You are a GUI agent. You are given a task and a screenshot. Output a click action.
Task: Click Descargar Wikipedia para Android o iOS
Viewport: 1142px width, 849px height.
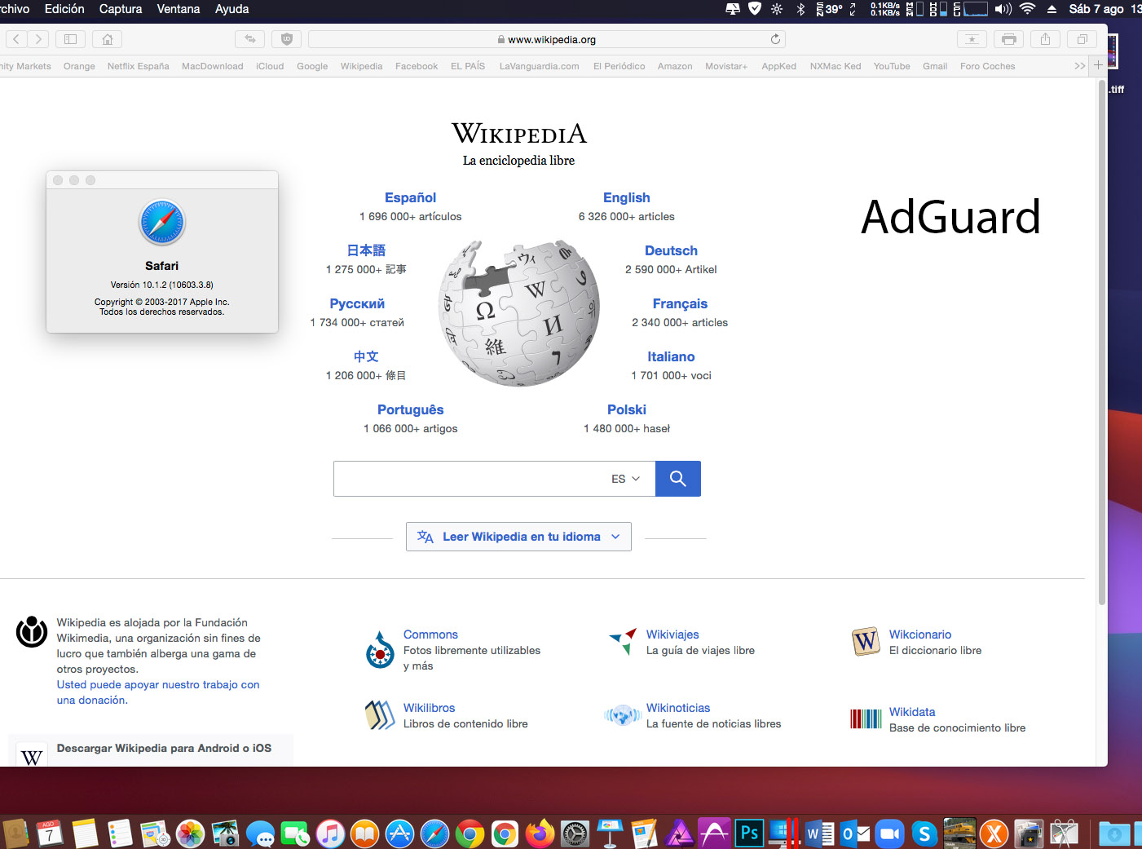[164, 748]
